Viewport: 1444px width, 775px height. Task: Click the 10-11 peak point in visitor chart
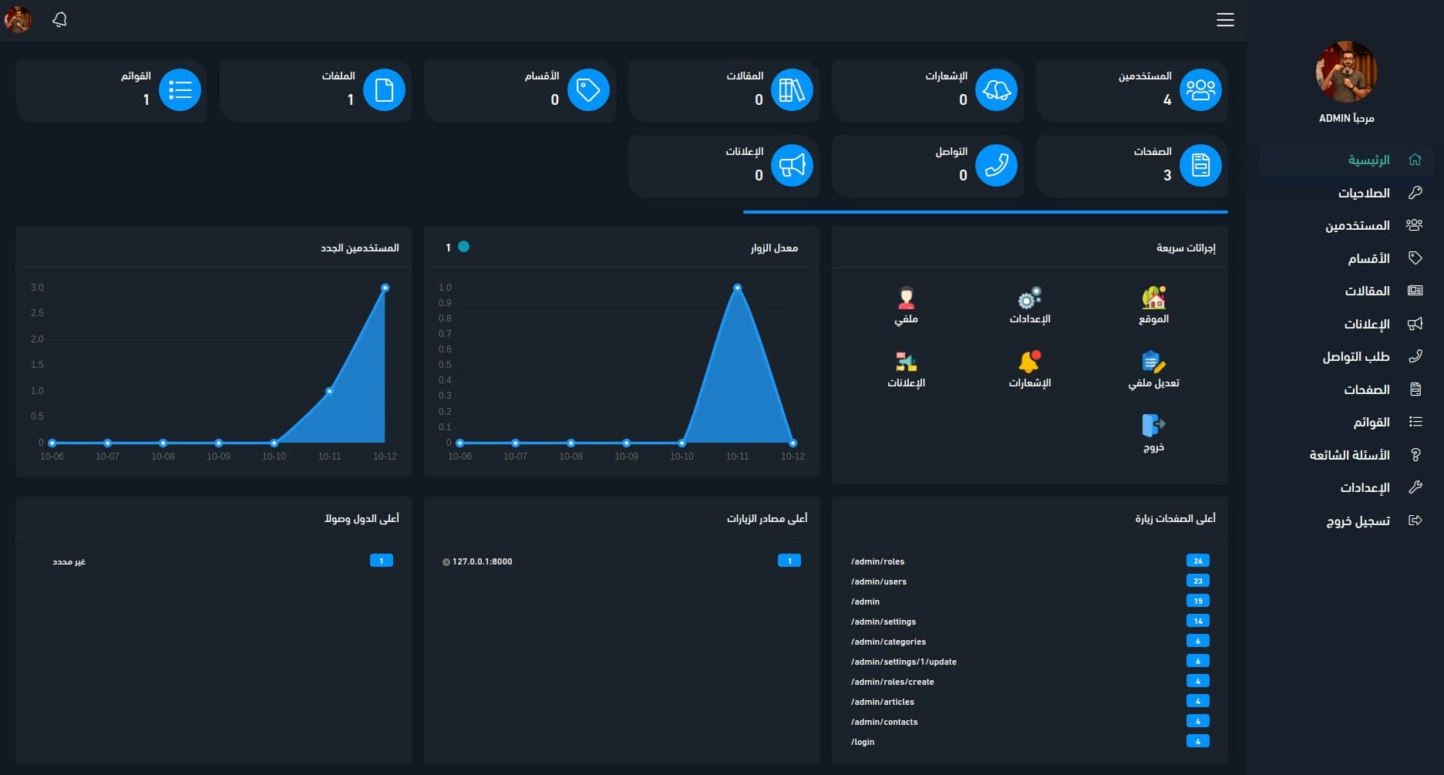[x=737, y=288]
